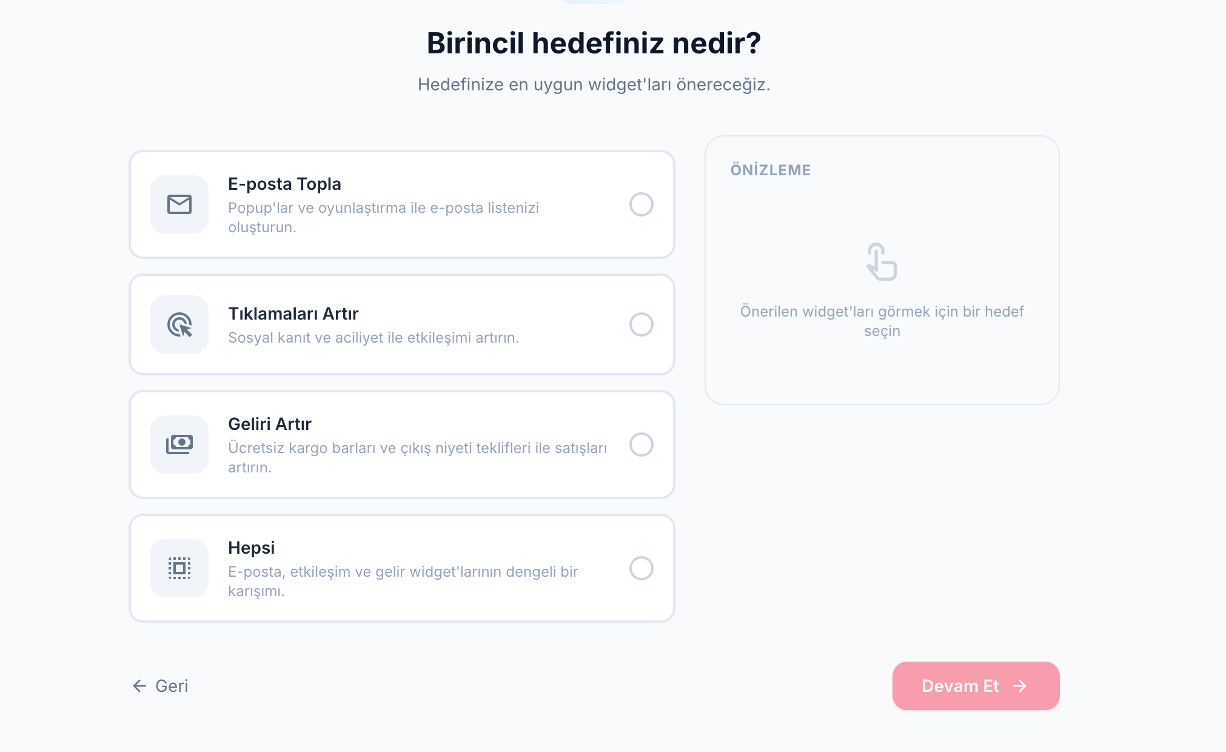Click the hand pointer icon in preview panel

[x=882, y=262]
